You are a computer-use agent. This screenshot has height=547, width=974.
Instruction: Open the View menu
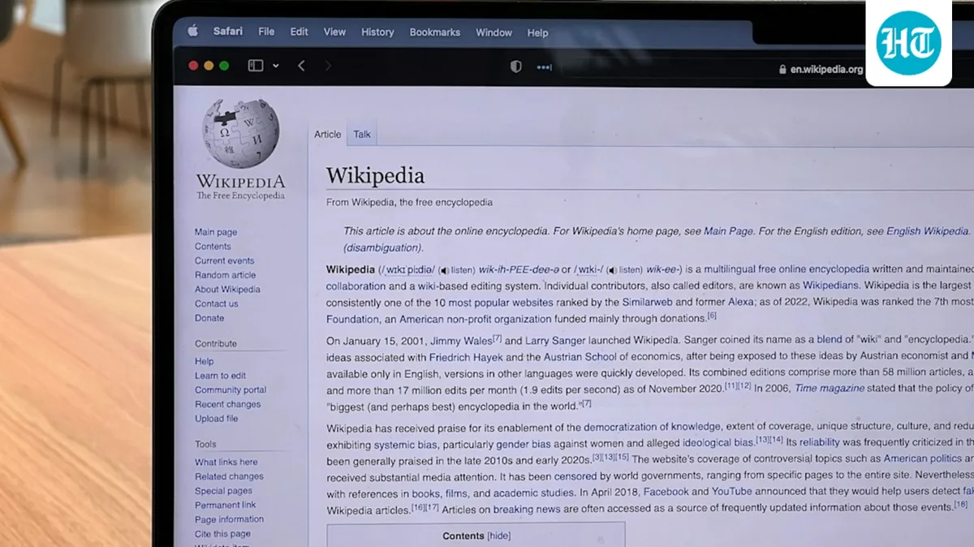click(334, 32)
